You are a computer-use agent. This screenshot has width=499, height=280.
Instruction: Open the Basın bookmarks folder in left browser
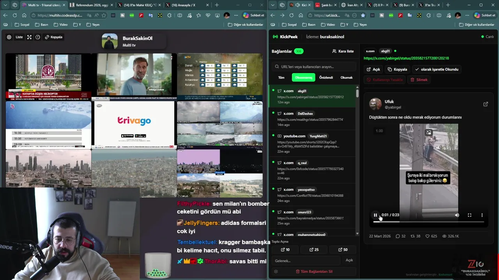coord(42,24)
